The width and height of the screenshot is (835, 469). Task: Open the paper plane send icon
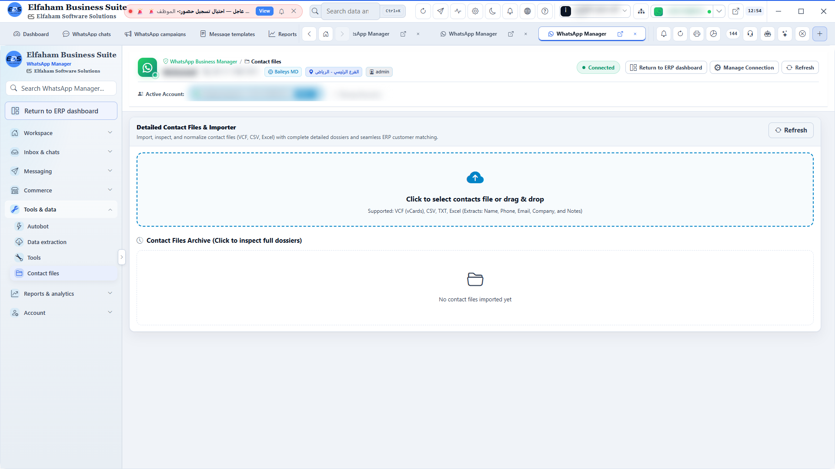441,11
